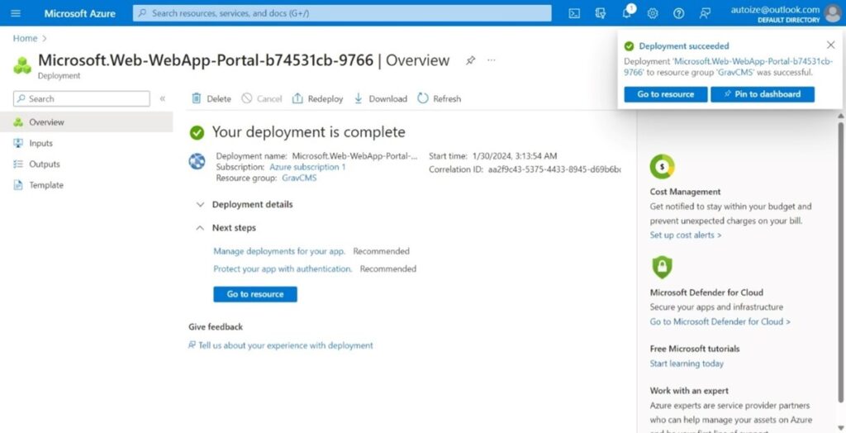Click the autoize@outlook.com account label
The height and width of the screenshot is (433, 846).
click(775, 10)
